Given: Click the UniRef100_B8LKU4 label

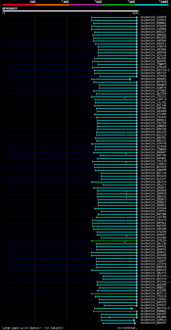Looking at the screenshot, I should coord(153,58).
